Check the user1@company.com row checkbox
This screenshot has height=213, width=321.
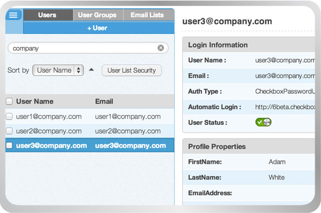[9, 116]
